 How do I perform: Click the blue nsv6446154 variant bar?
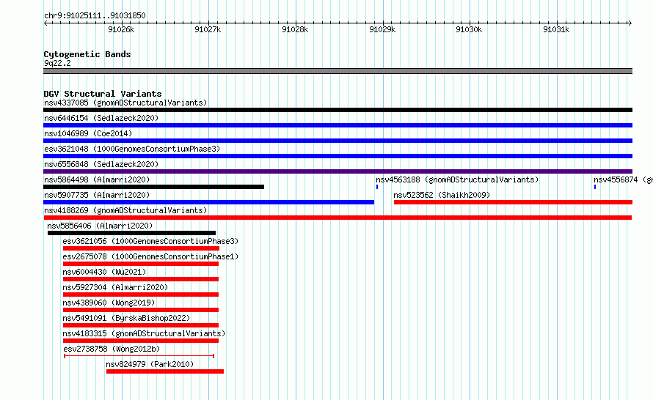[338, 125]
